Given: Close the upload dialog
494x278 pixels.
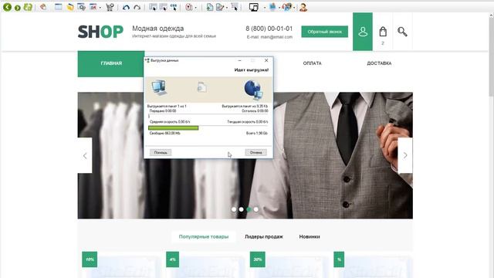Looking at the screenshot, I should pos(266,60).
